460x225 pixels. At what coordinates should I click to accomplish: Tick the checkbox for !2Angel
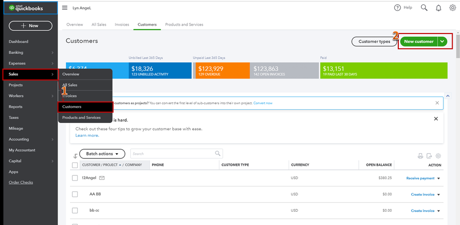[x=75, y=178]
